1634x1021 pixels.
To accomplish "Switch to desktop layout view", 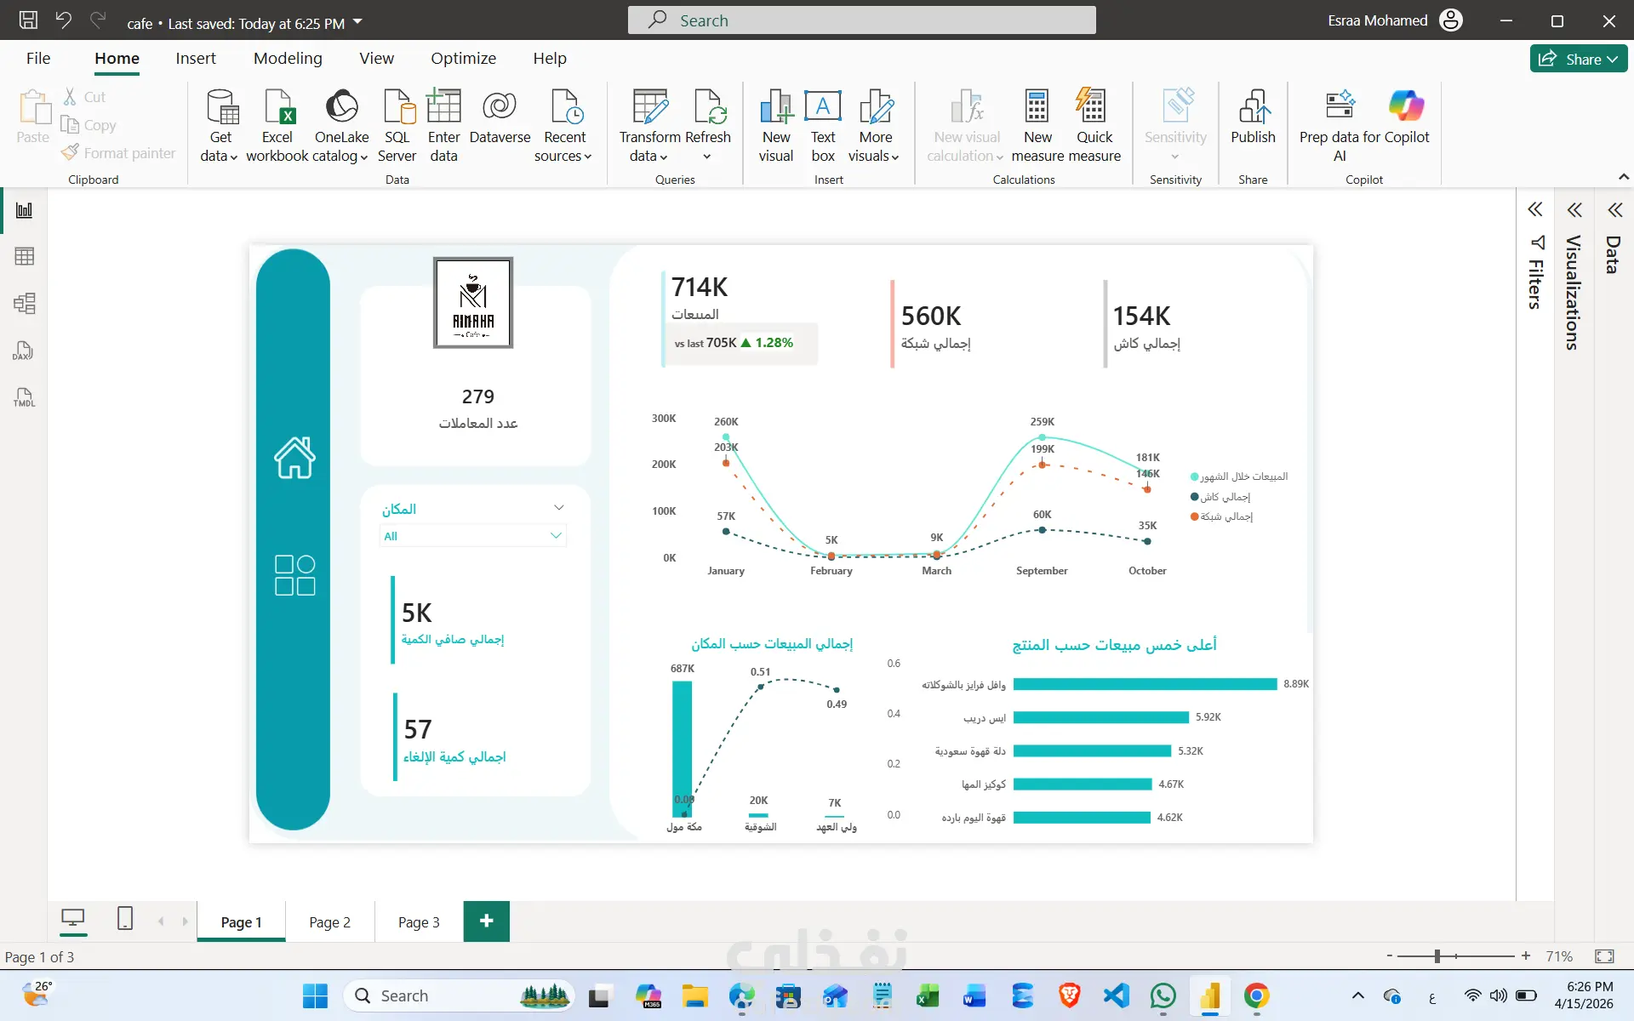I will tap(73, 919).
